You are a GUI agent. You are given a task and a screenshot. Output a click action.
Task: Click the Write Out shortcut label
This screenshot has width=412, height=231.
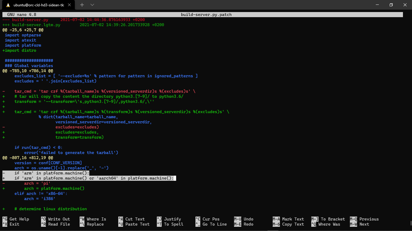59,219
